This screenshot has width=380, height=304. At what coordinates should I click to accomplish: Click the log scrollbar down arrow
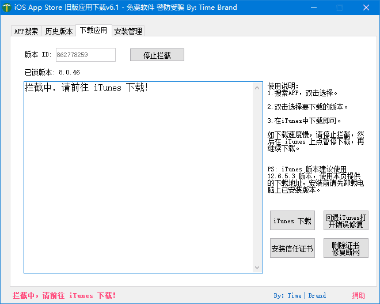click(x=257, y=268)
